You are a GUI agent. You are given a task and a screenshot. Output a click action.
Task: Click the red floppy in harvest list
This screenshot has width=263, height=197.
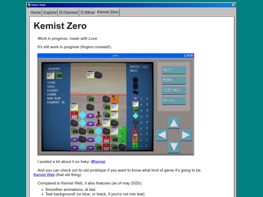135,134
